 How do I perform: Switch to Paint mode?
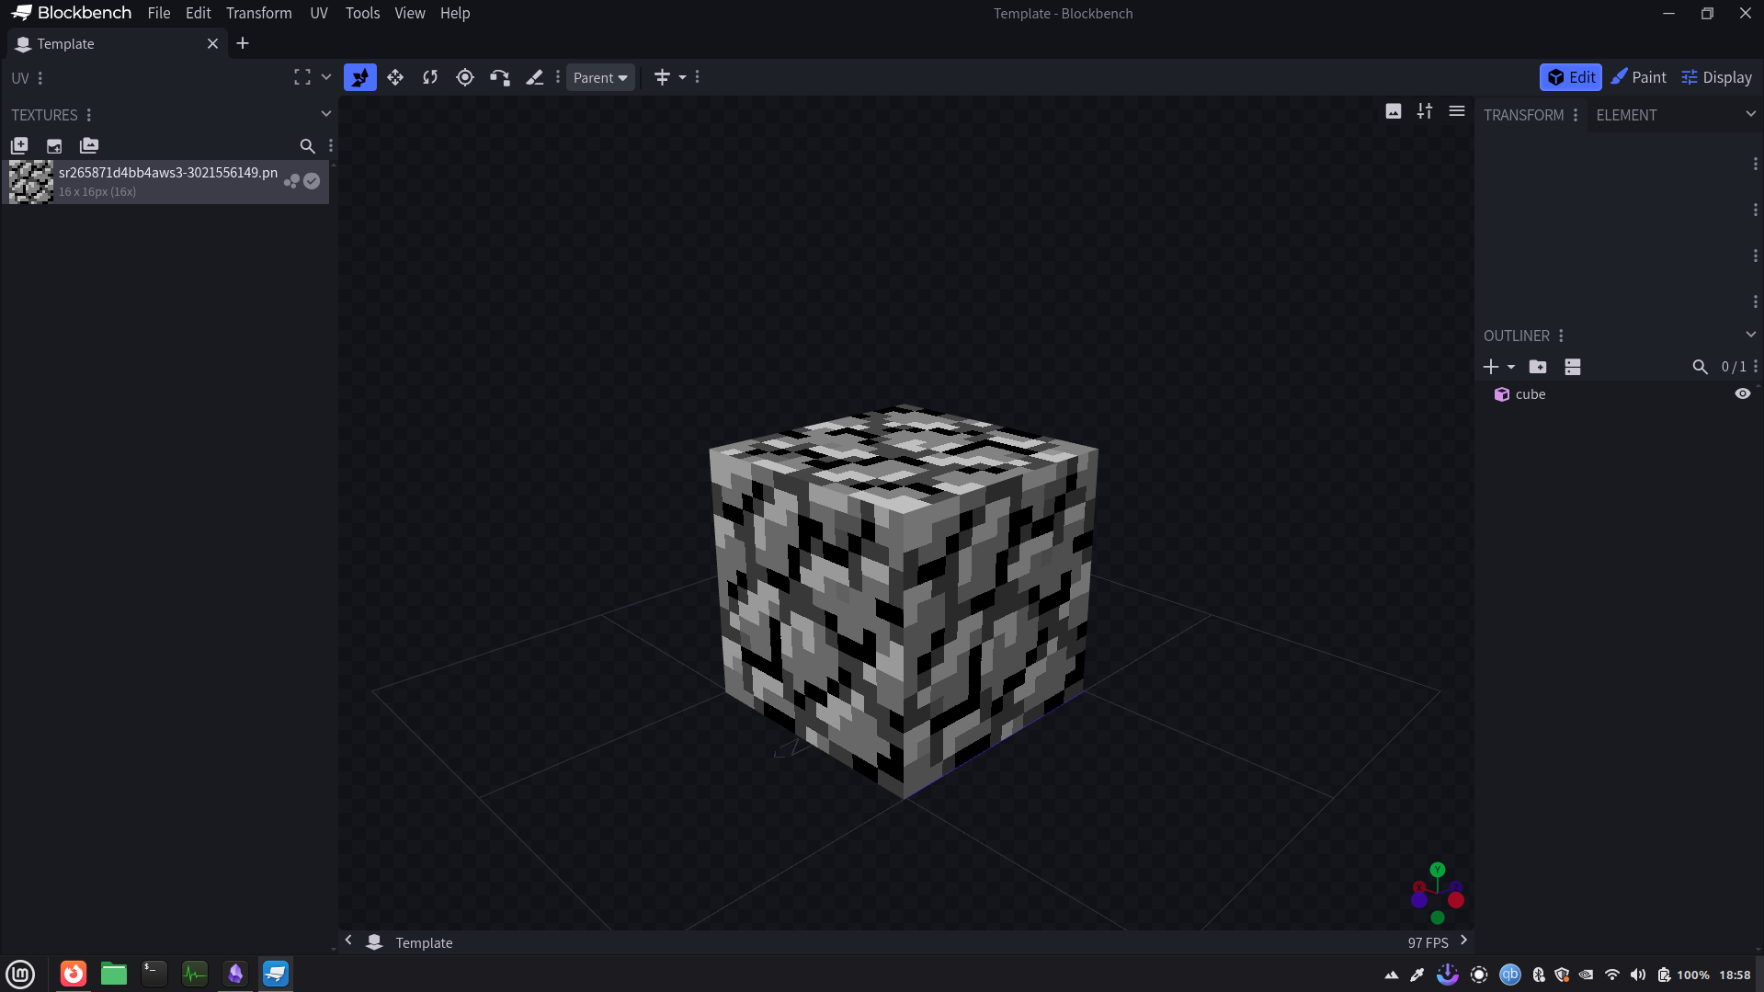pyautogui.click(x=1639, y=77)
